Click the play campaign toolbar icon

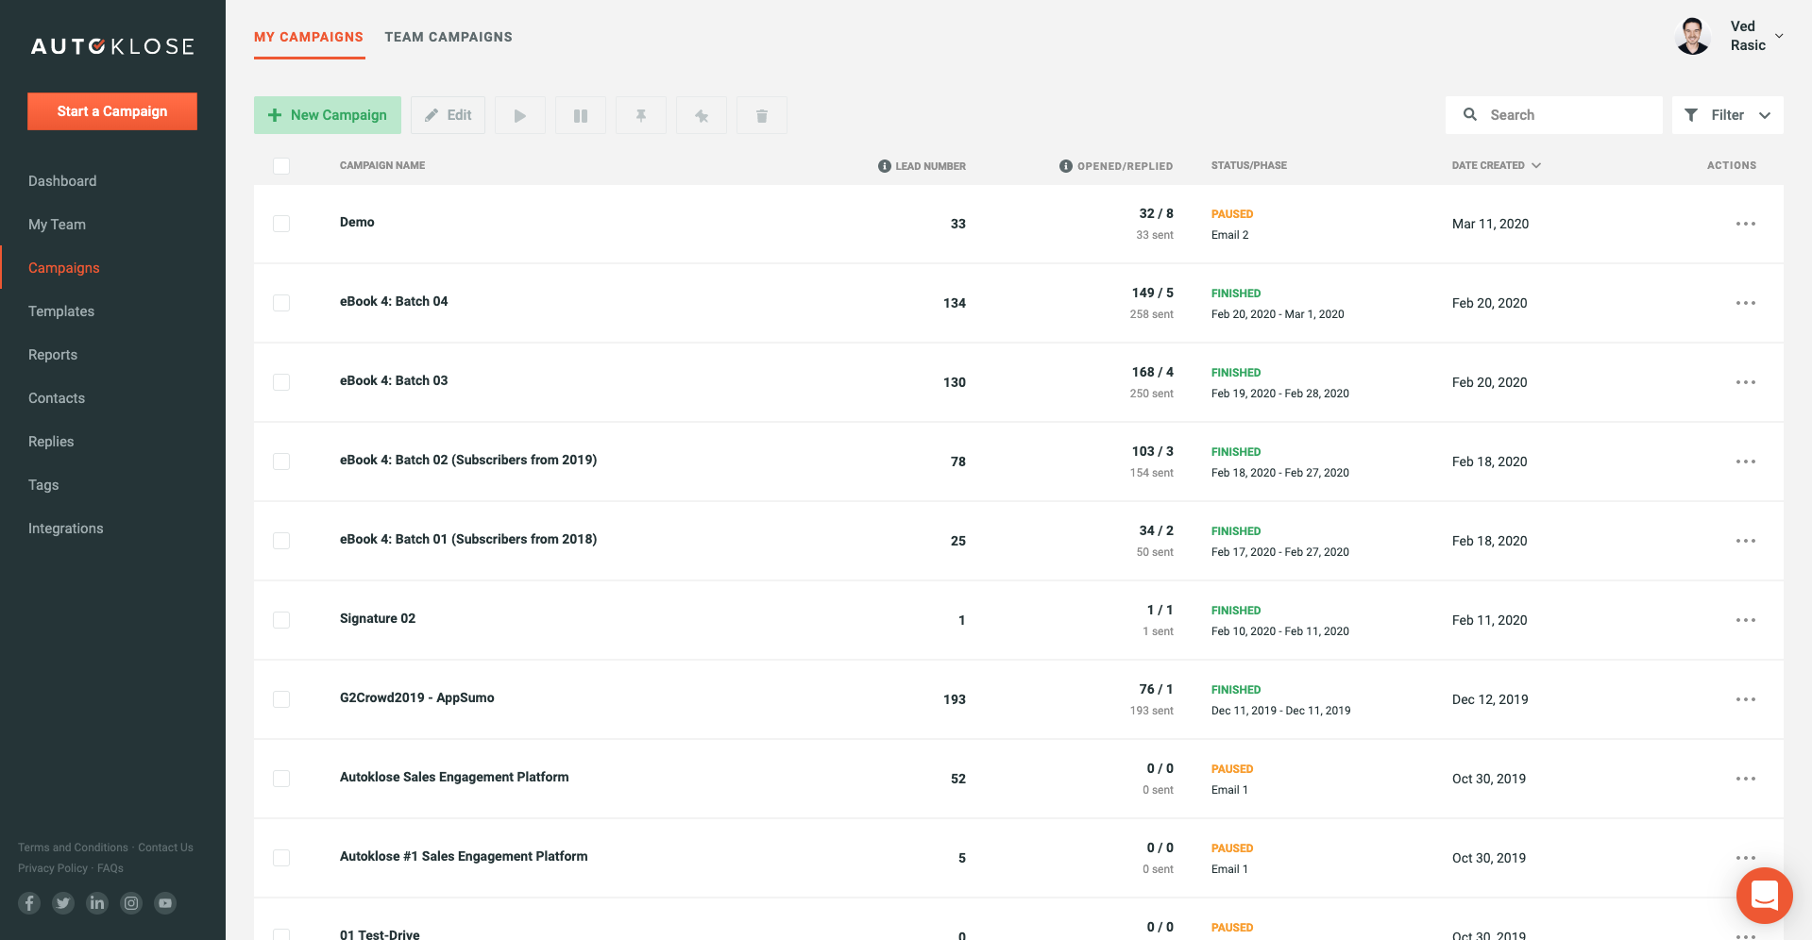pos(520,115)
